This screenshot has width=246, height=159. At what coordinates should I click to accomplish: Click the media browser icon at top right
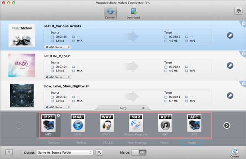tap(238, 11)
